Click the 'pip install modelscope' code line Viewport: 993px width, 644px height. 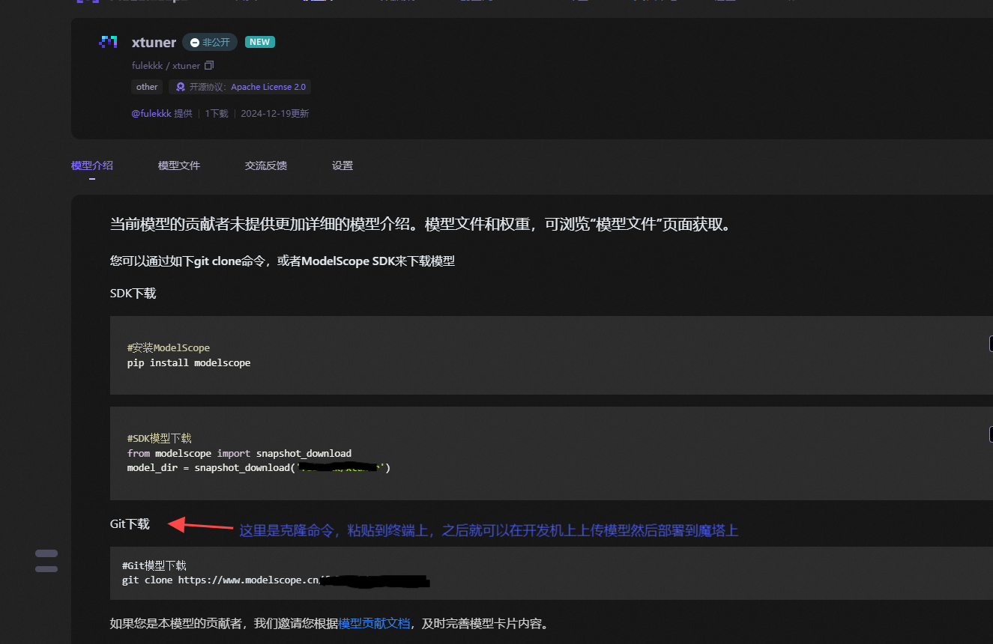coord(189,363)
